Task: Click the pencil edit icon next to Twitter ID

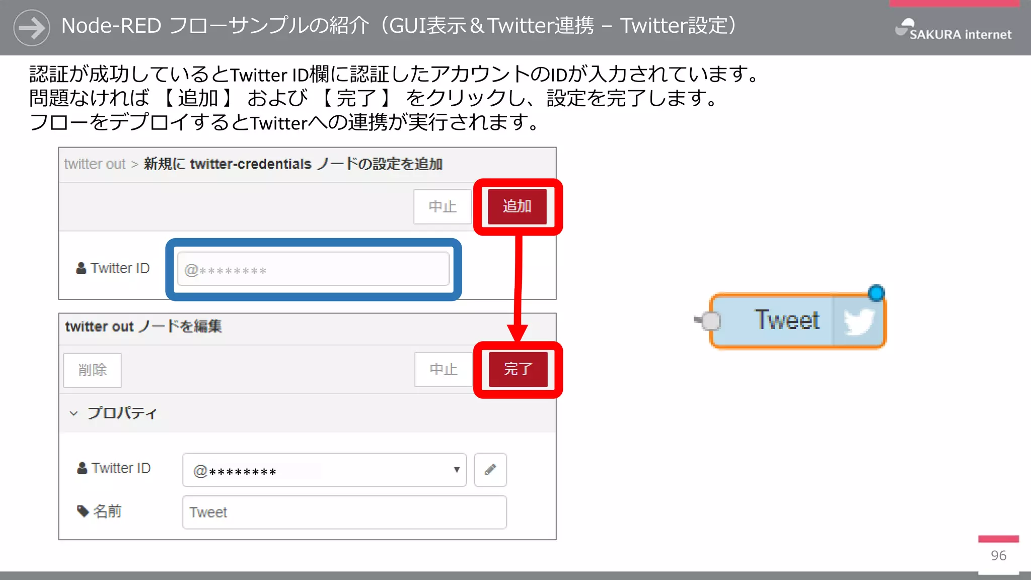Action: tap(490, 470)
